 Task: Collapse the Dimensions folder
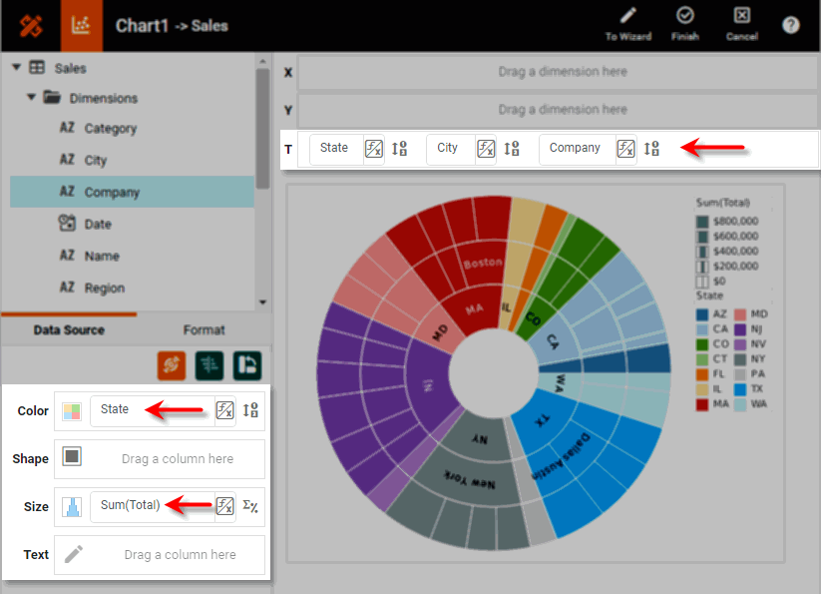click(32, 98)
